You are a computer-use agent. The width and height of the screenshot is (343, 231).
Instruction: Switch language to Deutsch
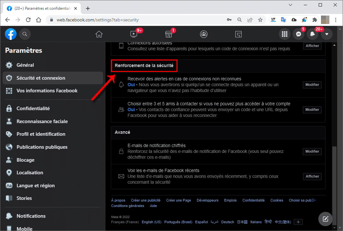click(x=228, y=222)
